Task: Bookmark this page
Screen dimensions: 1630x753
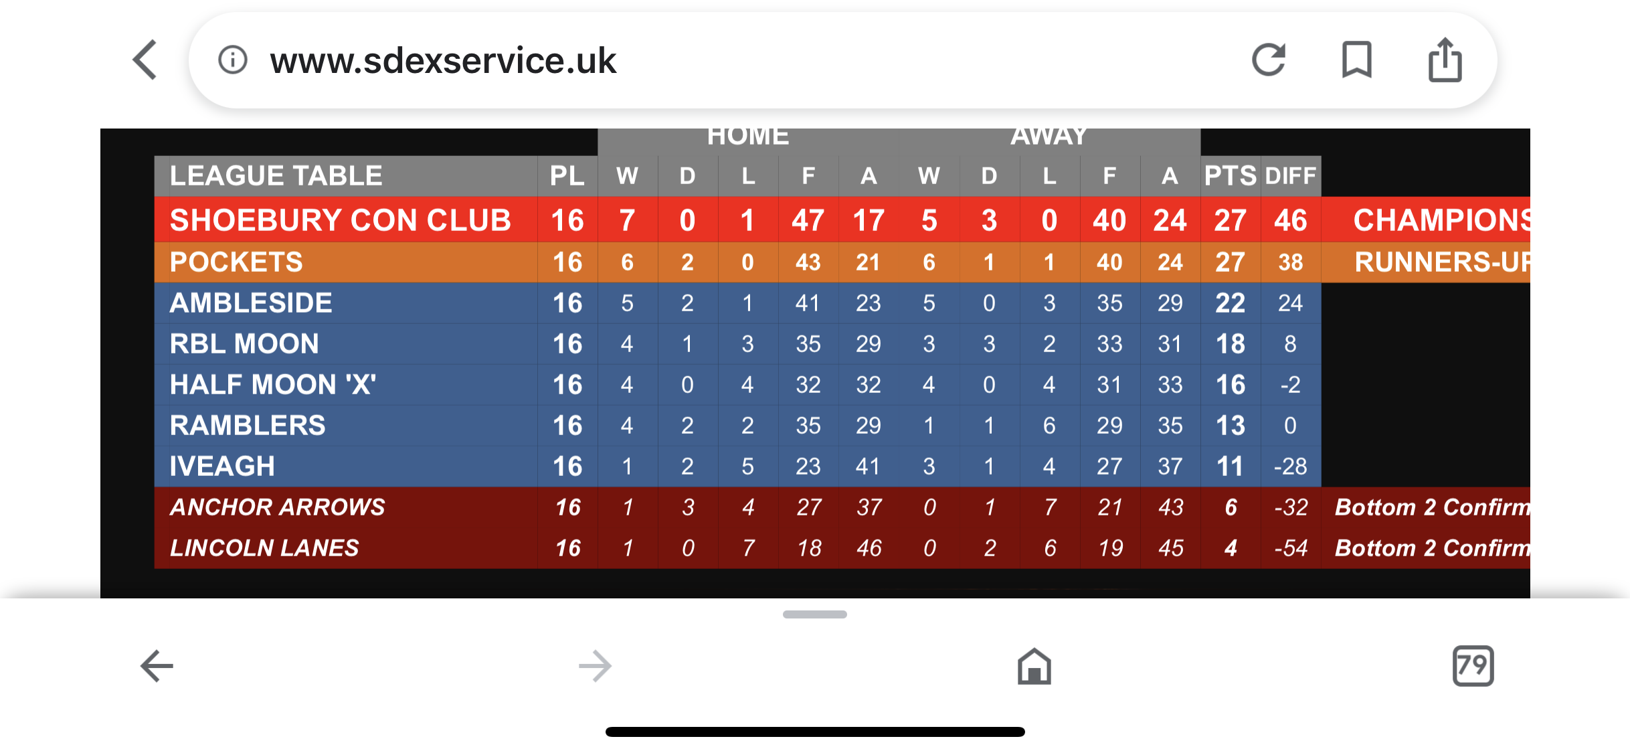Action: click(x=1357, y=60)
